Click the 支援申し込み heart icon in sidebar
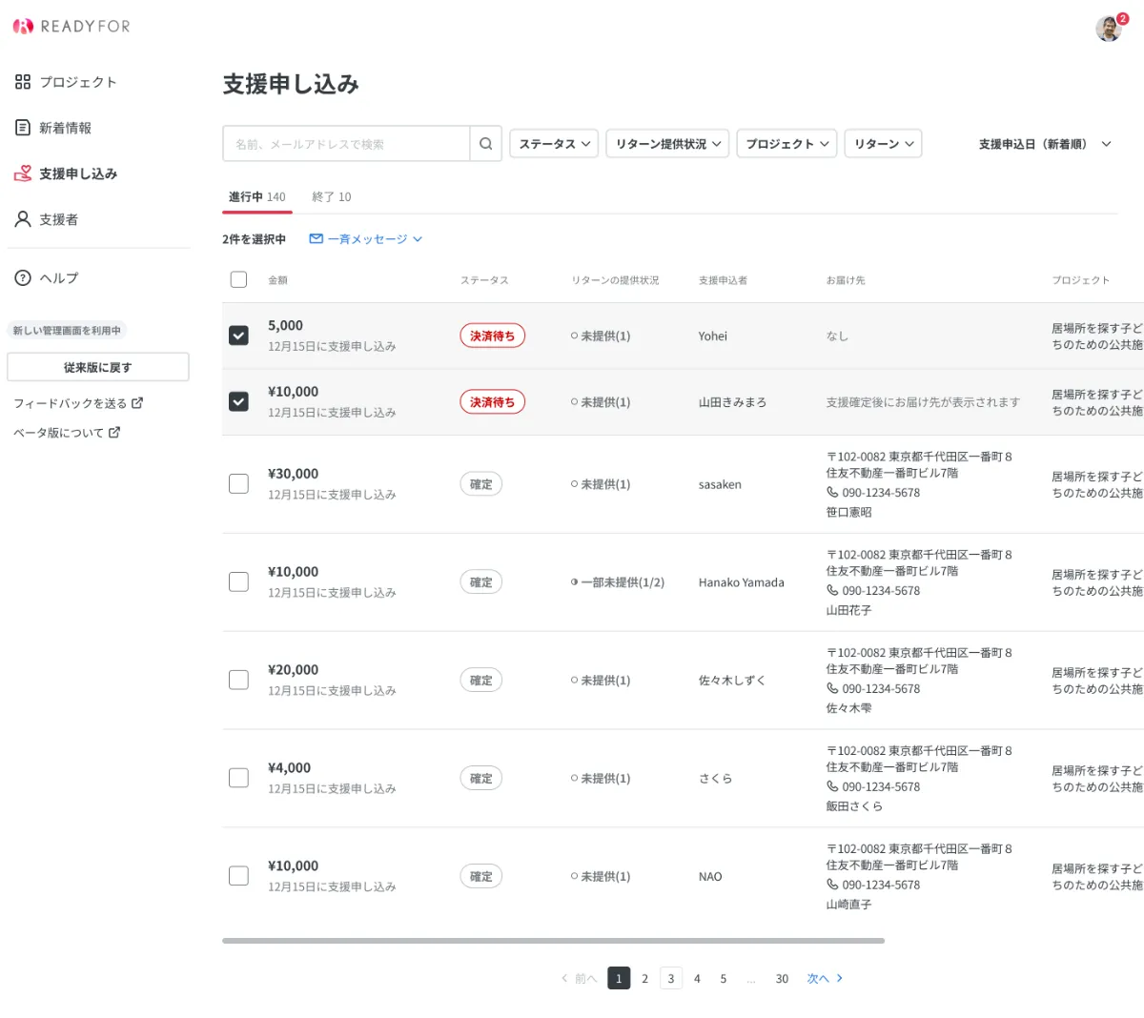This screenshot has height=1018, width=1144. [x=21, y=173]
